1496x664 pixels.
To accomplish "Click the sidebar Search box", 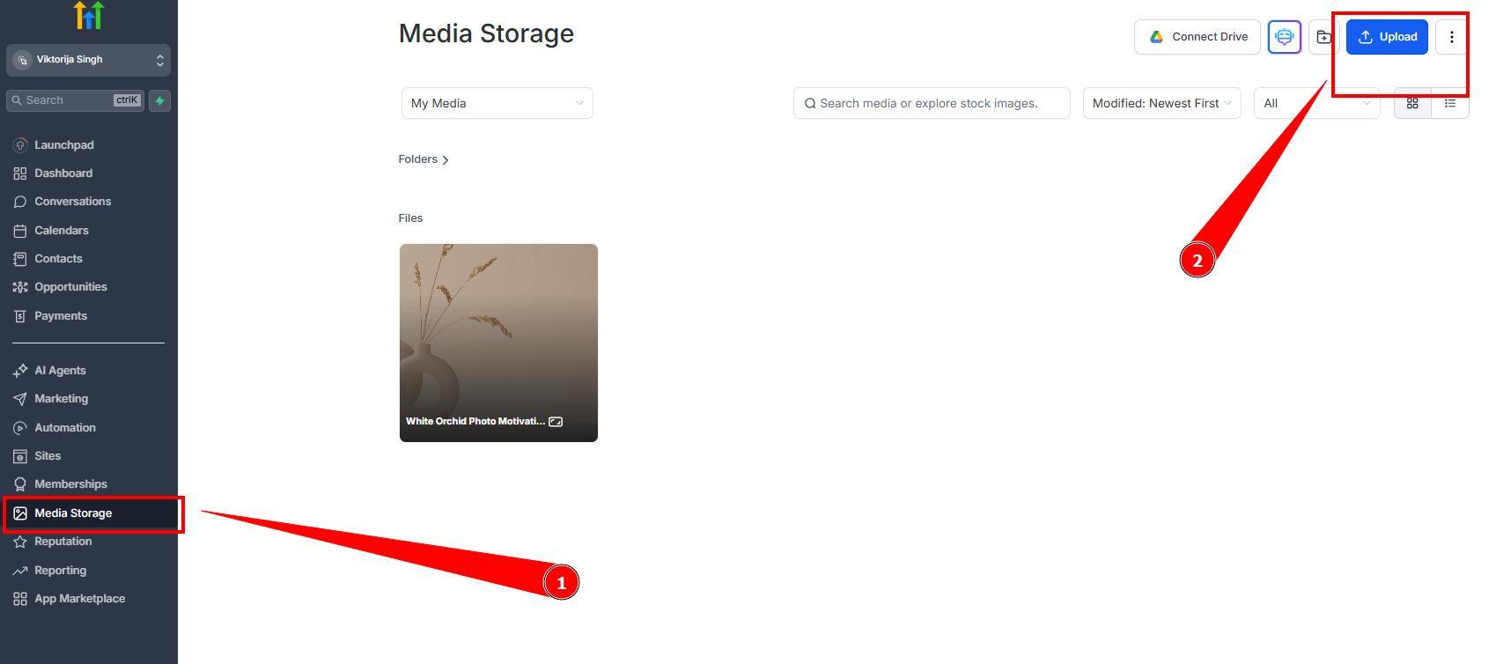I will click(x=75, y=100).
